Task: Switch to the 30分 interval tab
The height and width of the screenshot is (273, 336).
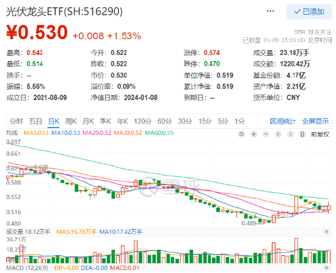Action: tap(185, 122)
